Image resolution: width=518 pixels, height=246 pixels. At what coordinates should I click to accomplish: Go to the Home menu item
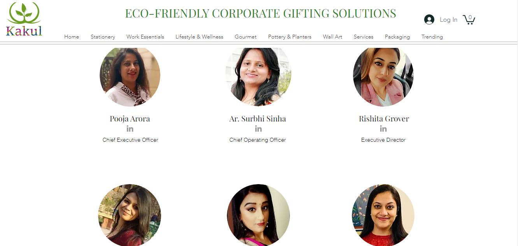72,37
